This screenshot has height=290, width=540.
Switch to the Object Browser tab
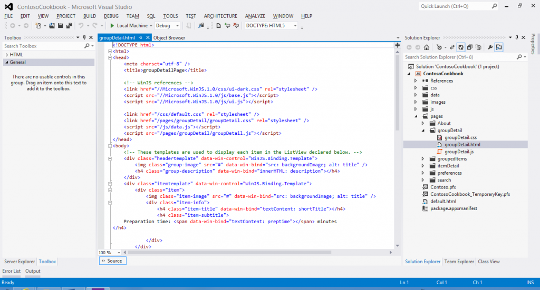[169, 37]
